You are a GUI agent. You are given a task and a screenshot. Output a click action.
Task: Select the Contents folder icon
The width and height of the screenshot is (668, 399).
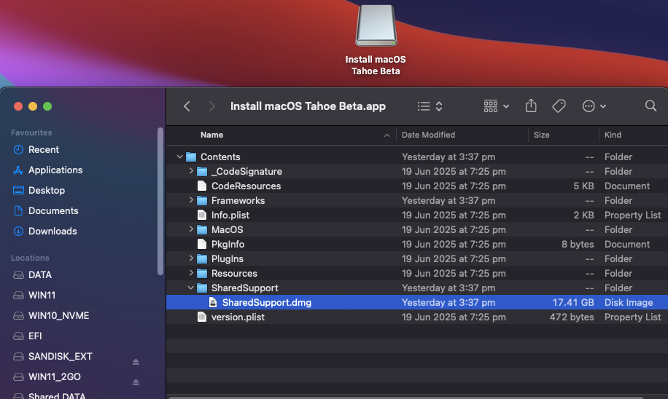(x=191, y=157)
